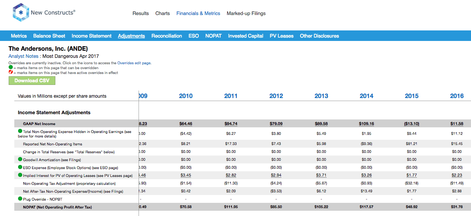Switch to the Income Statement tab
Image resolution: width=471 pixels, height=216 pixels.
[91, 36]
